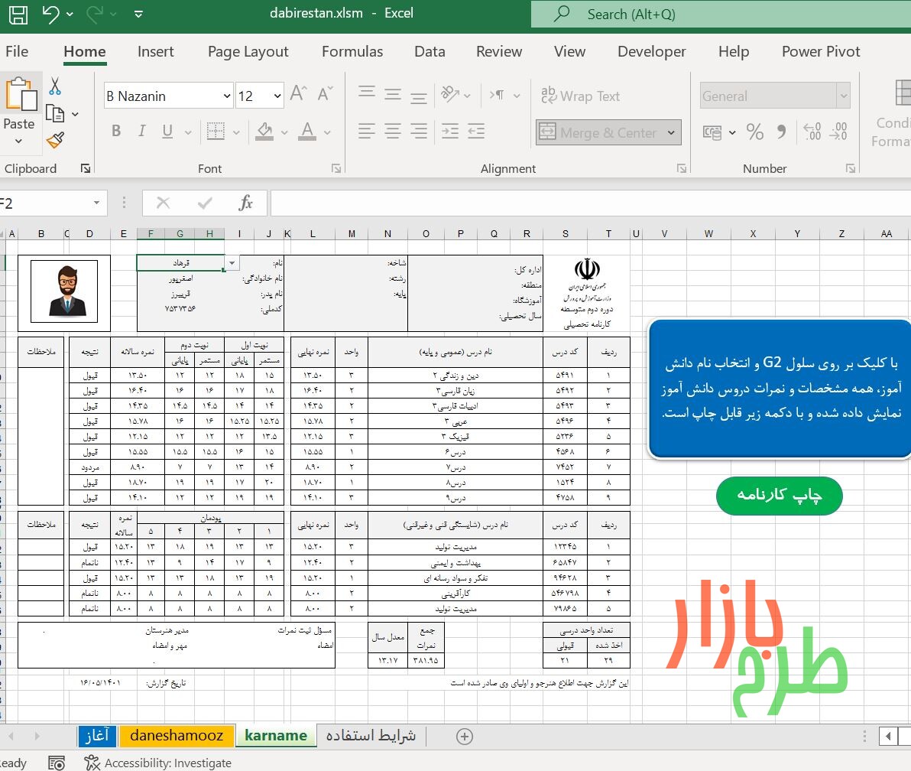
Task: Add a new sheet with plus icon
Action: coord(464,737)
